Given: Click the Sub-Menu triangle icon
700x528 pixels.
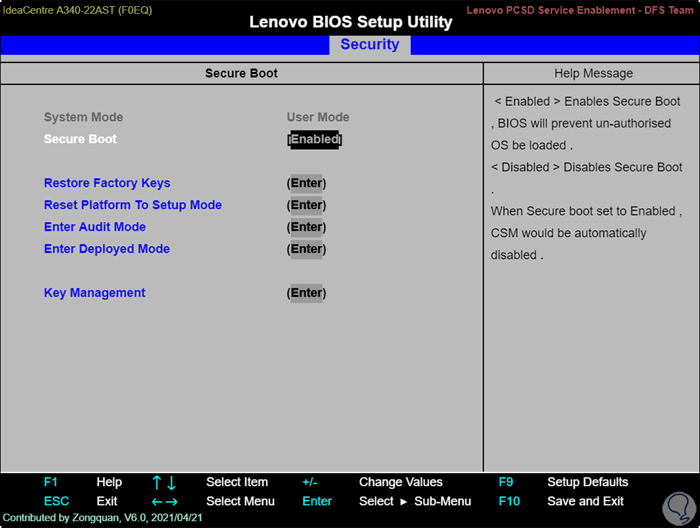Looking at the screenshot, I should [x=403, y=502].
